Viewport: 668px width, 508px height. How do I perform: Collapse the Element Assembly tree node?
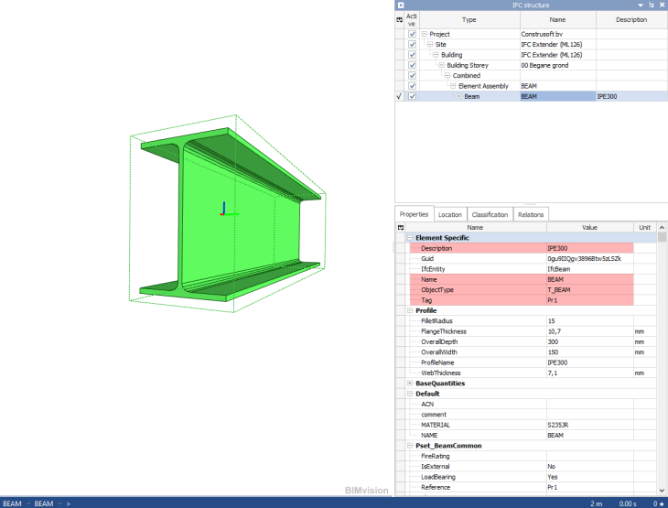(x=453, y=86)
